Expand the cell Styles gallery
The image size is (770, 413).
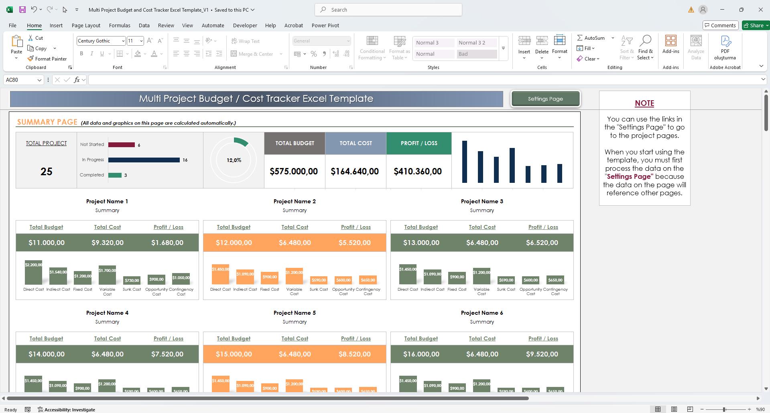point(503,48)
